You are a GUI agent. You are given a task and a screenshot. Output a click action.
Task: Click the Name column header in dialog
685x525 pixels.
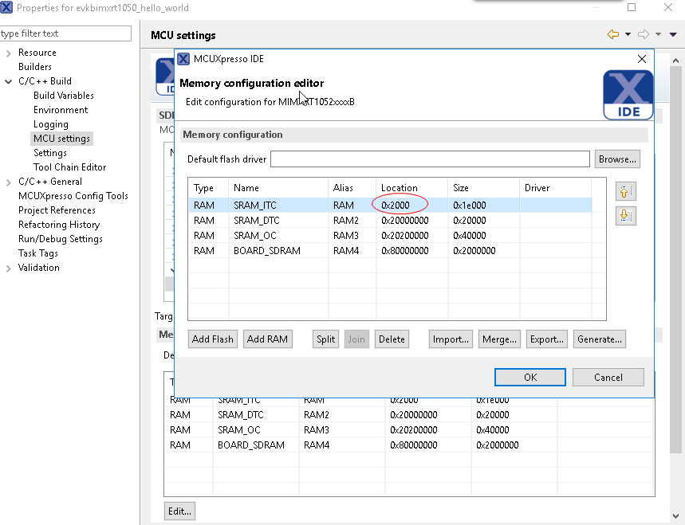[x=279, y=188]
